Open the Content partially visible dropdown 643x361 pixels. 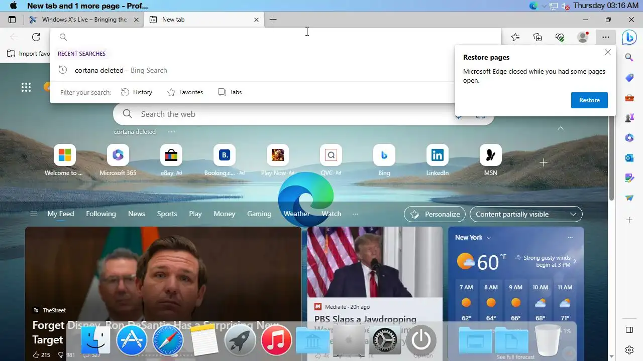pos(526,214)
